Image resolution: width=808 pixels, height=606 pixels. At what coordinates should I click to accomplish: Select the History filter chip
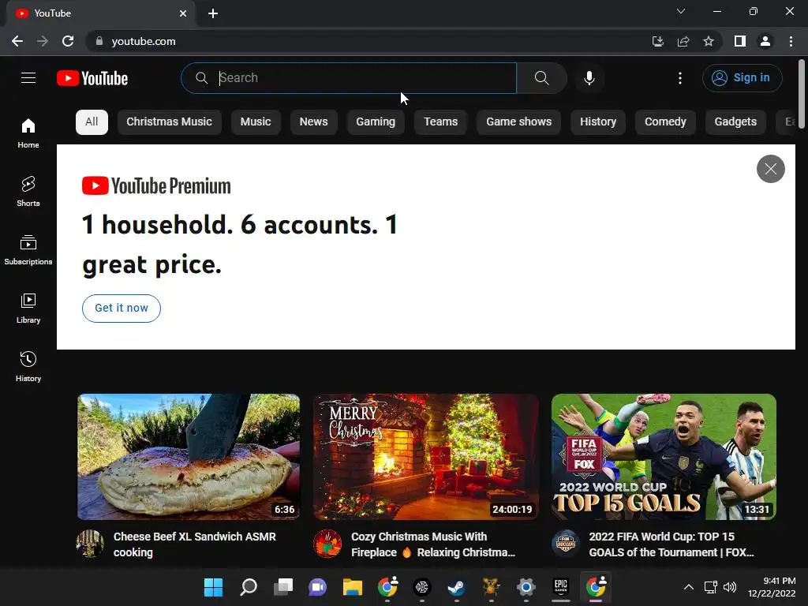coord(598,122)
